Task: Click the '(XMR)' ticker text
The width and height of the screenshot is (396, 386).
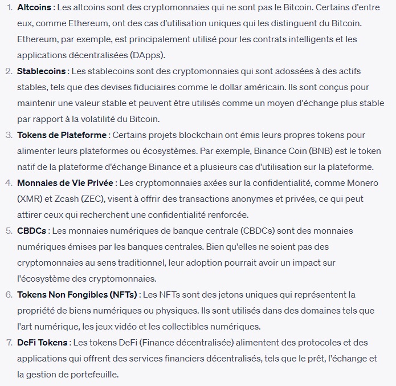Action: point(30,199)
